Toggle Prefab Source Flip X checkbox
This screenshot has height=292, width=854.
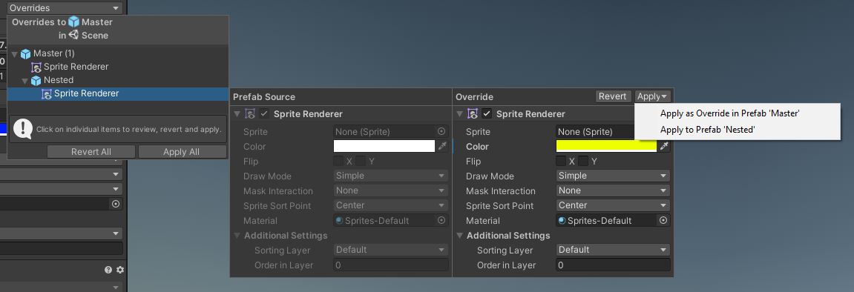(338, 161)
